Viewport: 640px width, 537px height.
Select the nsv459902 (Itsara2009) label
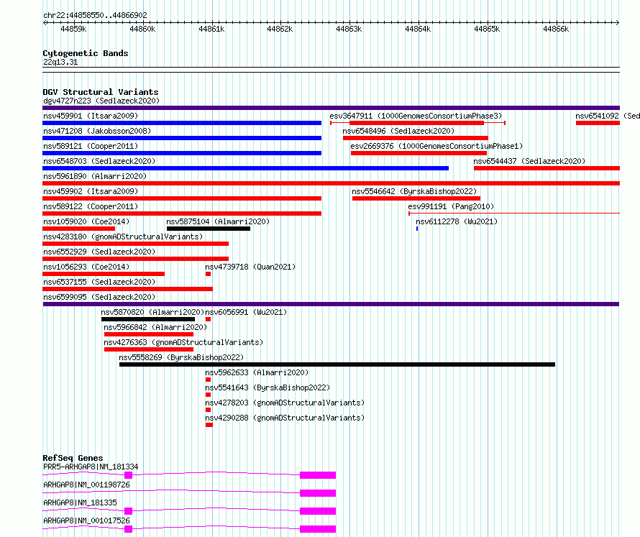pyautogui.click(x=91, y=191)
